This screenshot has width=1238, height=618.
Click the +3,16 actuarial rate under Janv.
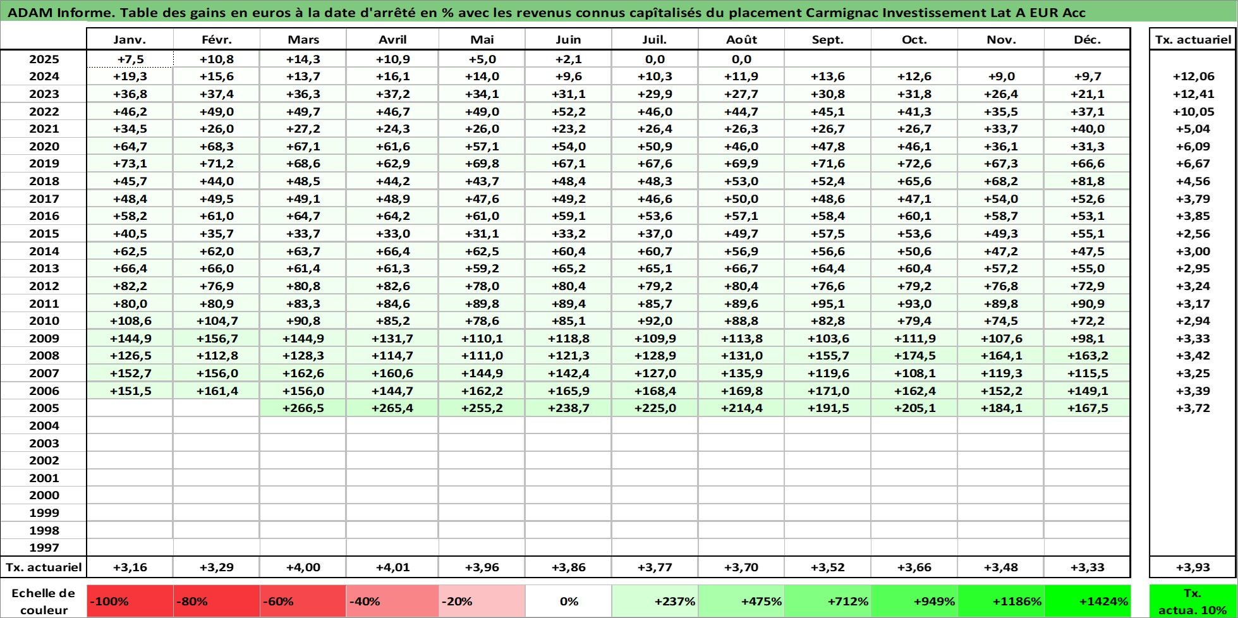click(x=130, y=567)
